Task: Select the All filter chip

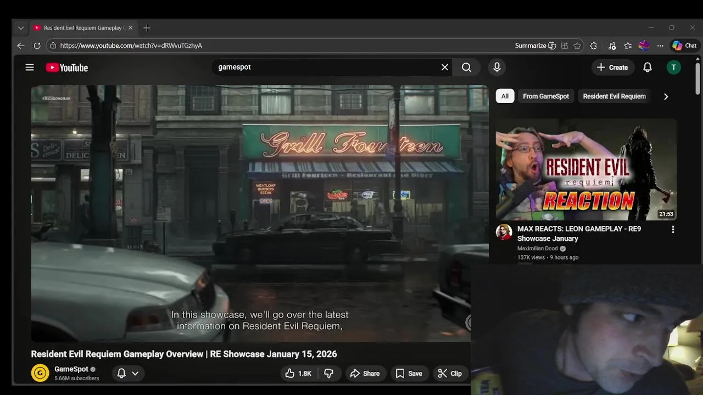Action: click(x=505, y=96)
